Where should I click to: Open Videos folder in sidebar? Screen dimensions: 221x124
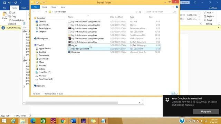[42, 69]
